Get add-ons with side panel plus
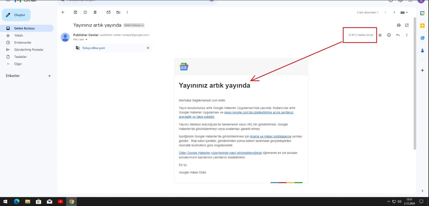This screenshot has height=206, width=429. tap(422, 70)
